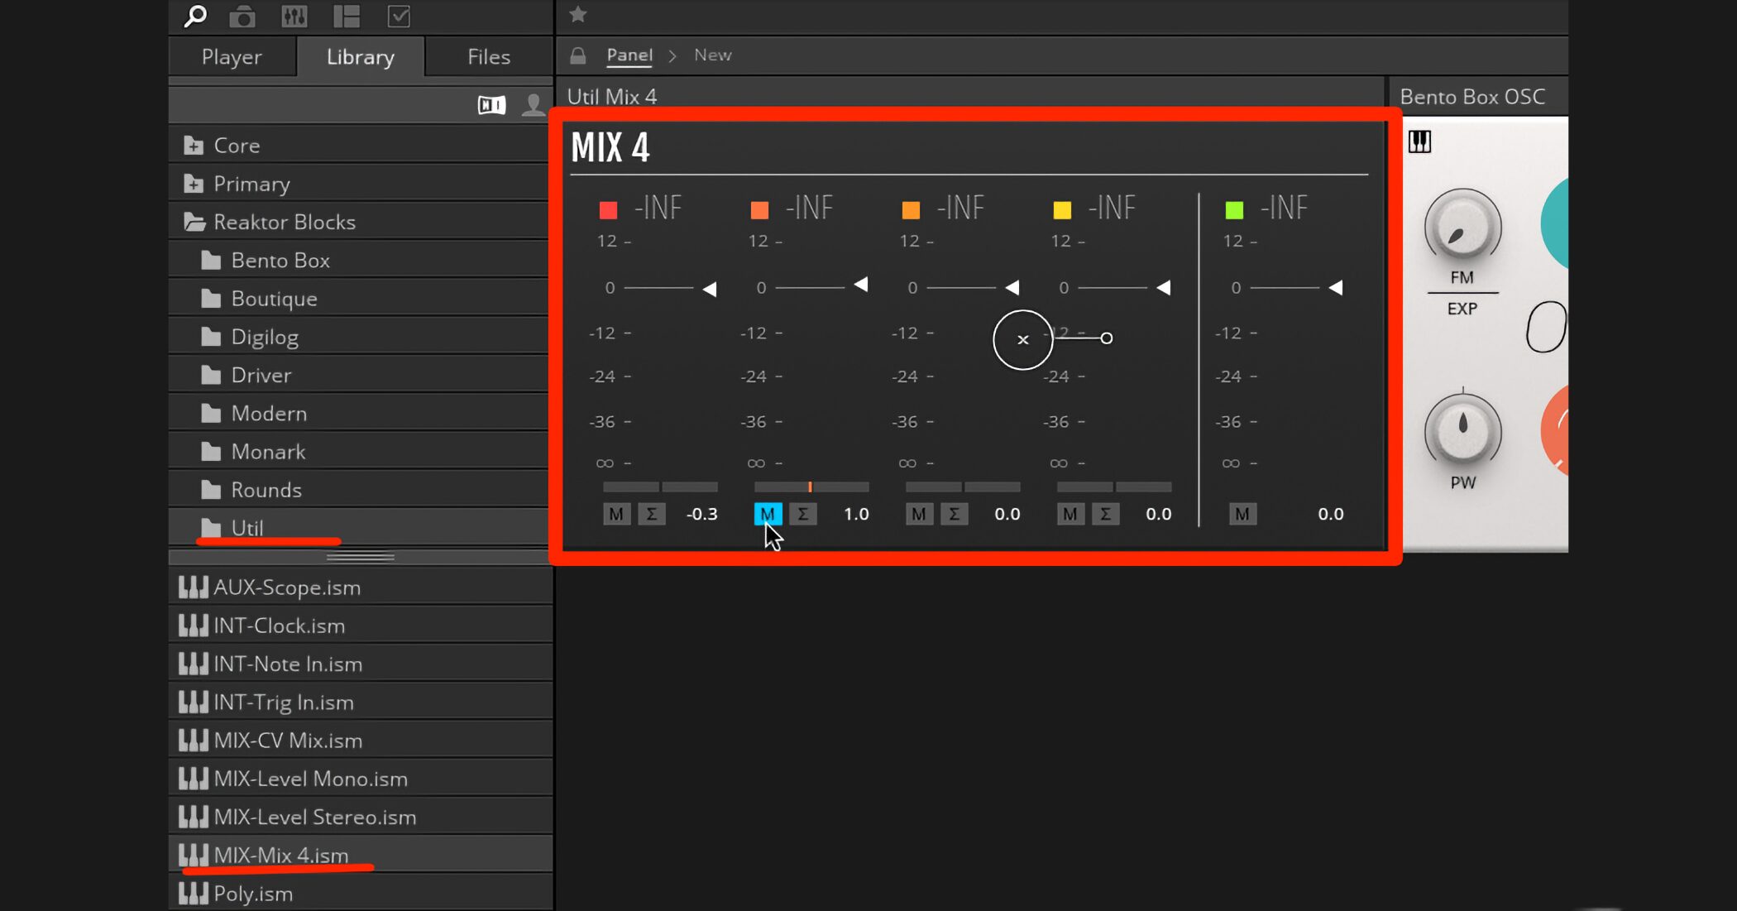Viewport: 1737px width, 911px height.
Task: Switch to the Files tab
Action: 489,56
